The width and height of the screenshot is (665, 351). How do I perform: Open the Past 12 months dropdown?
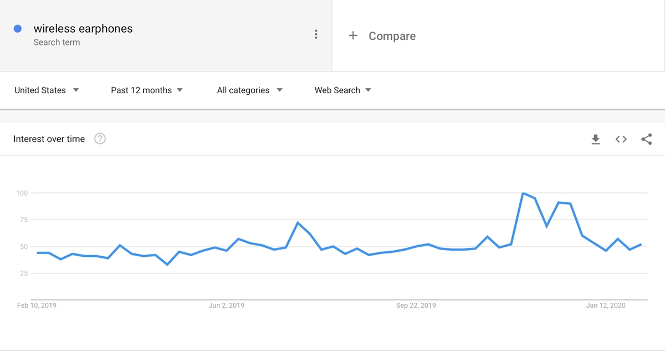click(x=147, y=90)
